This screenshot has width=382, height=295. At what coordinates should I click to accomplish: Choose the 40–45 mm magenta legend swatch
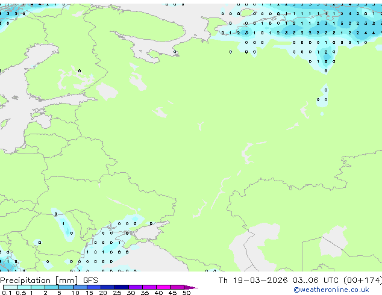[163, 287]
